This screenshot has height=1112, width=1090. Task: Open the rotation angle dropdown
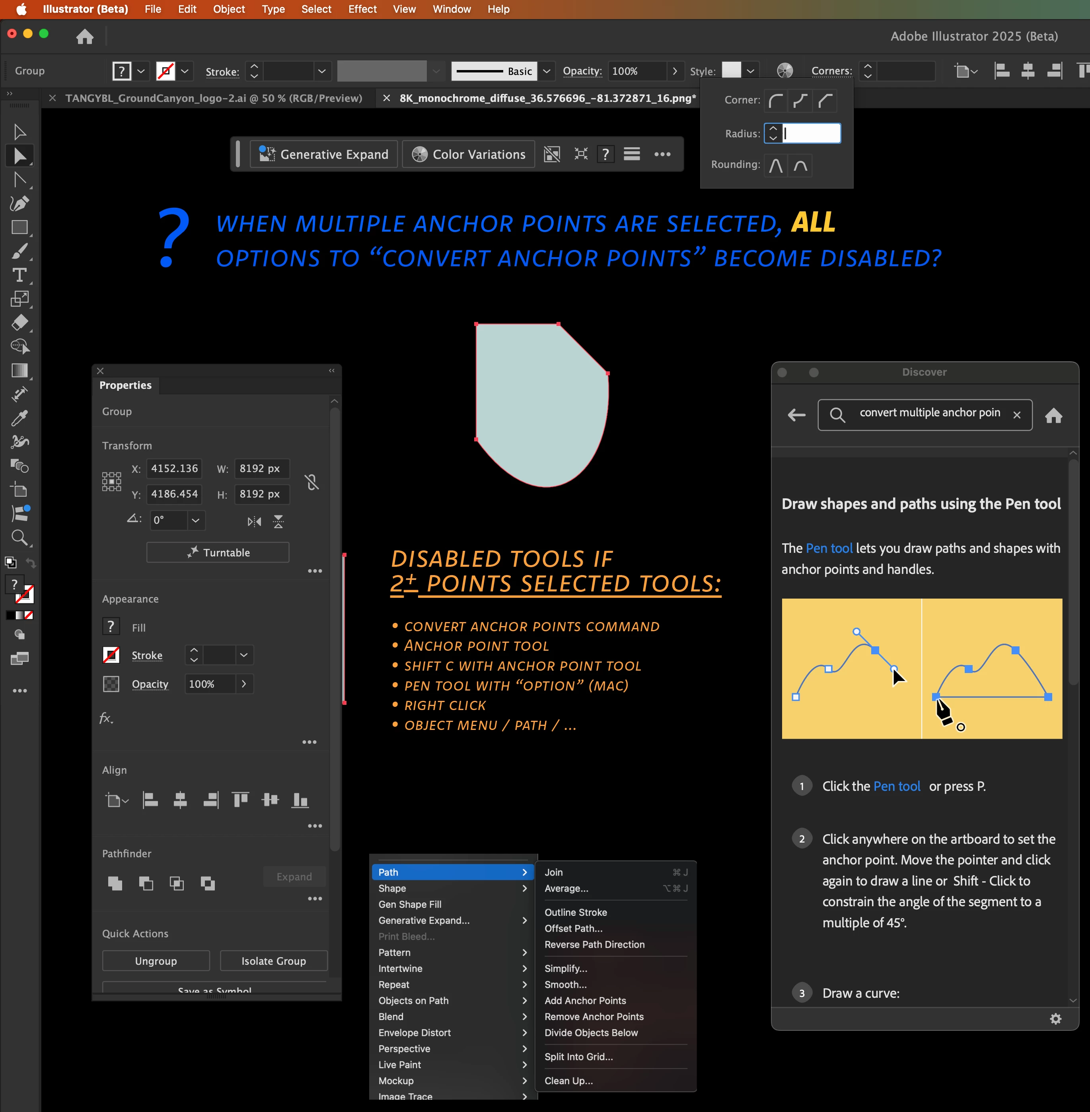[196, 521]
